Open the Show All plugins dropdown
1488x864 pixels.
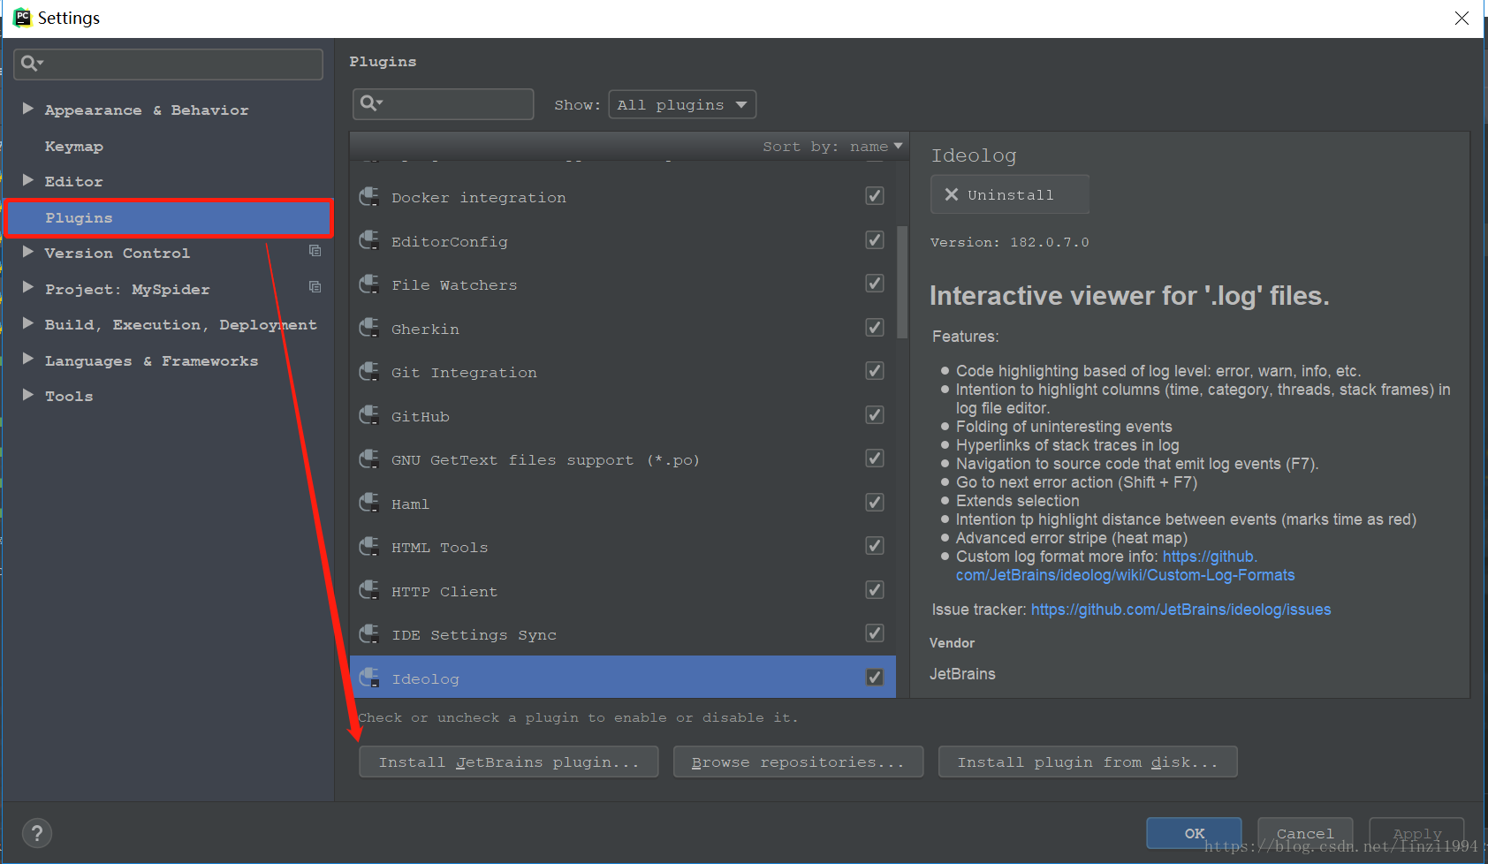(x=682, y=104)
